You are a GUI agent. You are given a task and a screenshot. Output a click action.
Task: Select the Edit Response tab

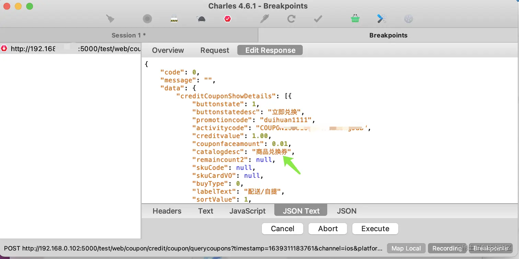pyautogui.click(x=270, y=50)
